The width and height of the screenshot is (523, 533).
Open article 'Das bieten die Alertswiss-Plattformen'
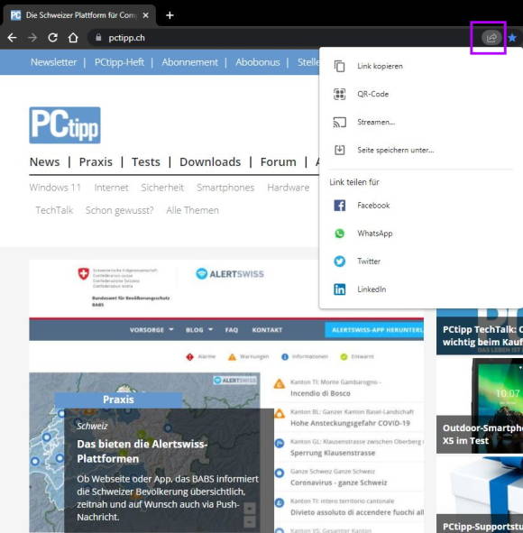142,451
